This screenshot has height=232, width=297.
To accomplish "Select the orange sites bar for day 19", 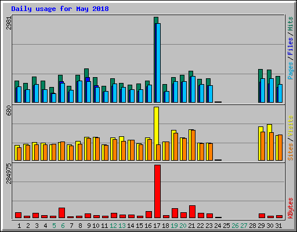I will point(176,147).
